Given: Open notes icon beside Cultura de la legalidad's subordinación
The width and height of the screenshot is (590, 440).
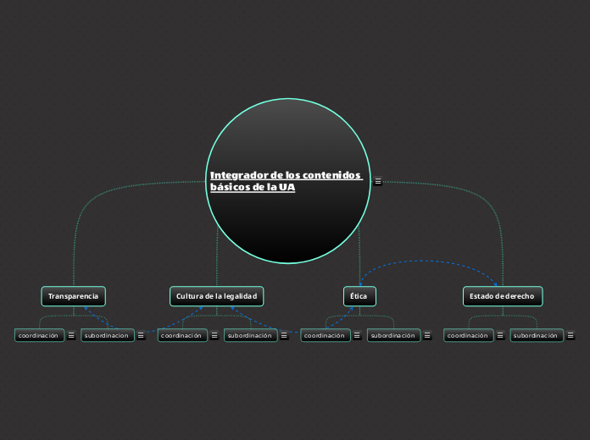Looking at the screenshot, I should pyautogui.click(x=284, y=335).
